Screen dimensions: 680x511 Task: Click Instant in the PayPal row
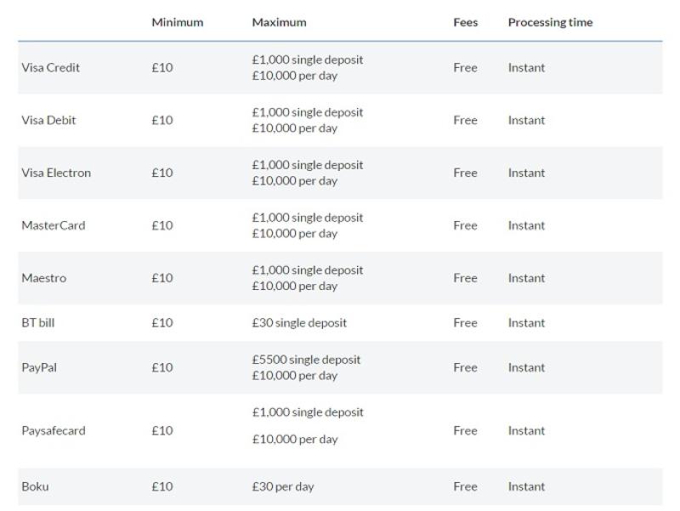tap(526, 368)
